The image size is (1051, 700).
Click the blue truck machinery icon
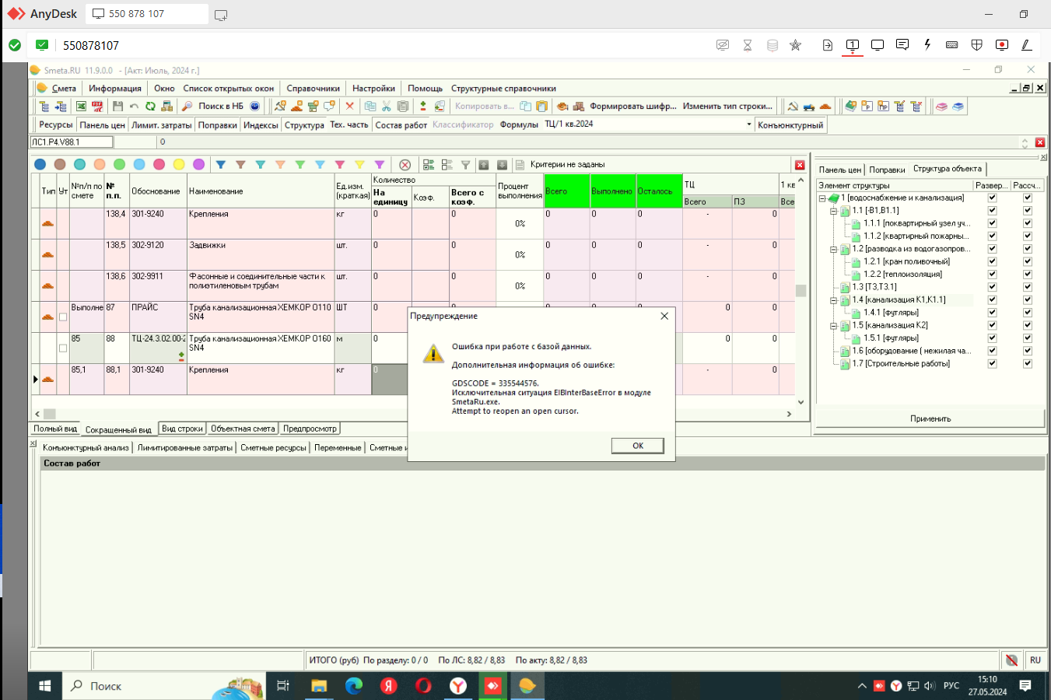pyautogui.click(x=809, y=107)
